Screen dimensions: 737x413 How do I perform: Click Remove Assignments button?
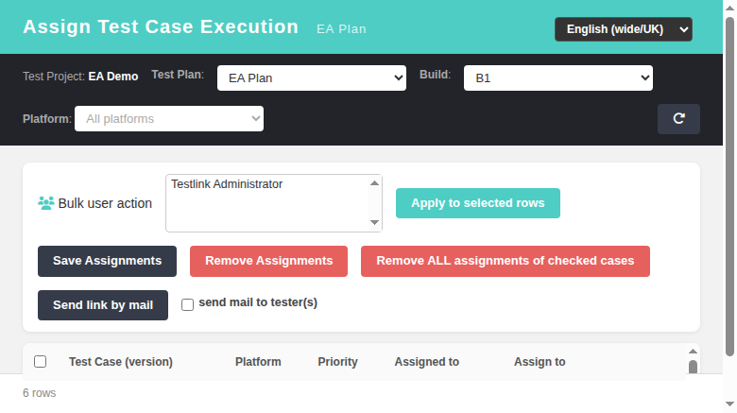coord(269,261)
